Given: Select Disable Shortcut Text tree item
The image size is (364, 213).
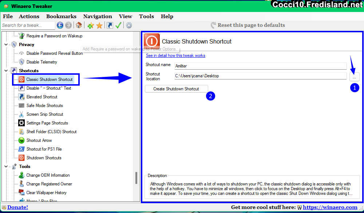Looking at the screenshot, I should point(49,88).
